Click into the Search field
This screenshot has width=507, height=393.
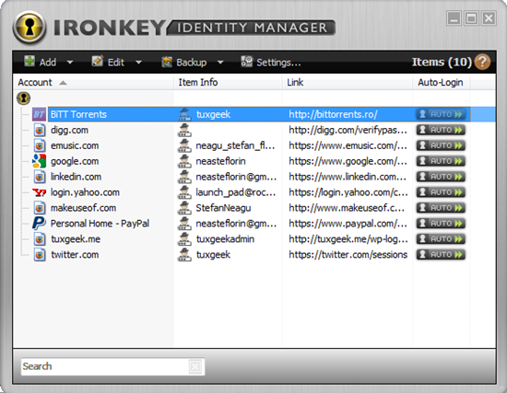click(105, 366)
